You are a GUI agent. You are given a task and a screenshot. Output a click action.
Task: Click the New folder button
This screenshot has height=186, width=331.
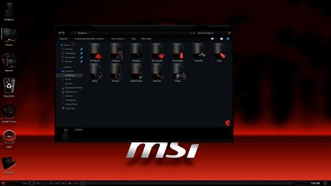(x=146, y=39)
